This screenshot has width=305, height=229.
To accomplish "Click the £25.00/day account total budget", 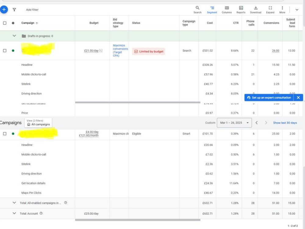I will point(91,214).
